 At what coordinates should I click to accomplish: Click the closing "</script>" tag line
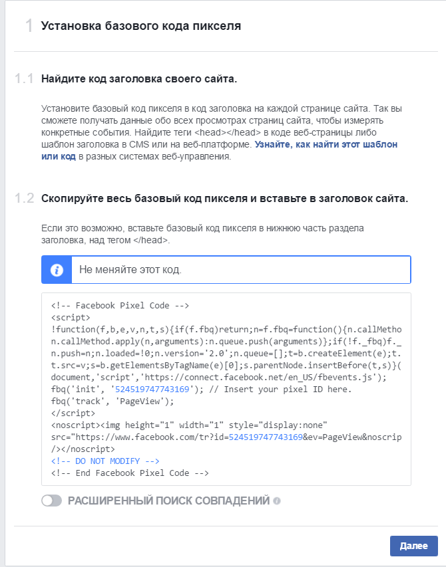pos(73,413)
